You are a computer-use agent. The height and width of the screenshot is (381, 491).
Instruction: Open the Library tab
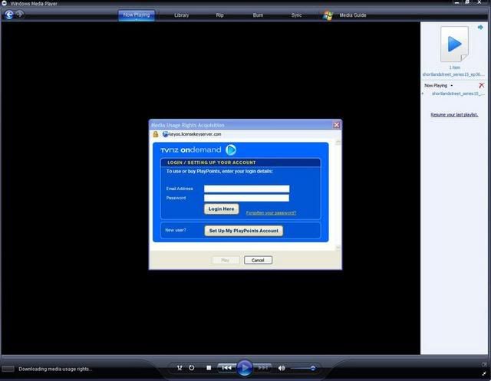(x=181, y=15)
